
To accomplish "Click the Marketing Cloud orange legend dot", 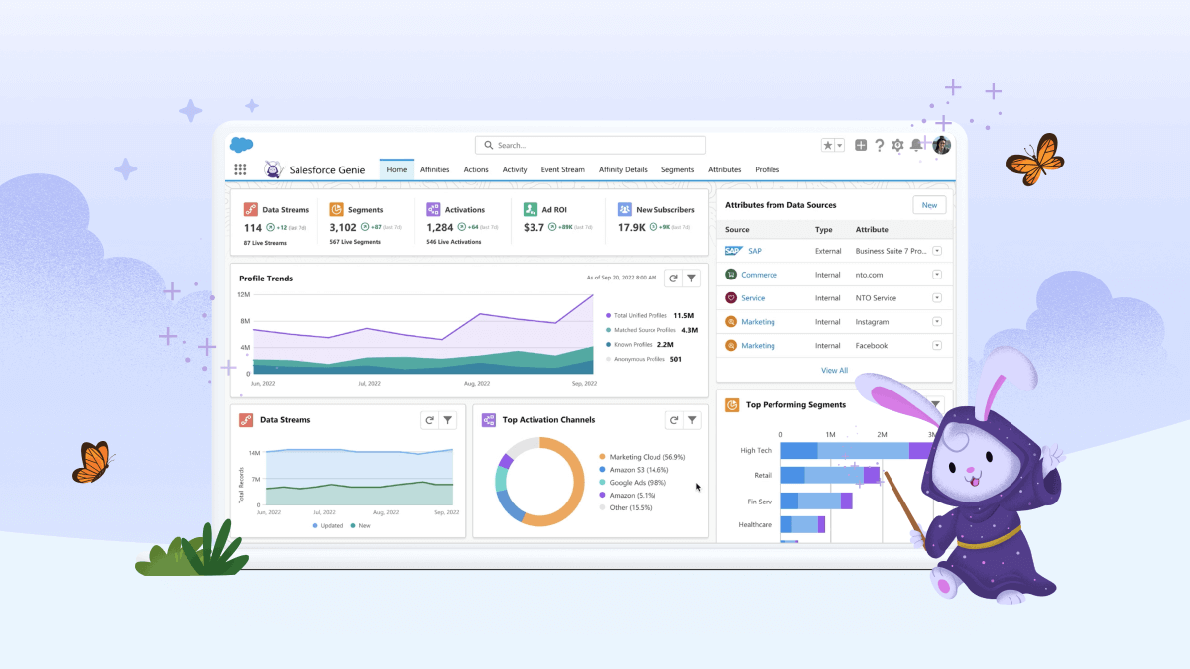I will click(602, 457).
